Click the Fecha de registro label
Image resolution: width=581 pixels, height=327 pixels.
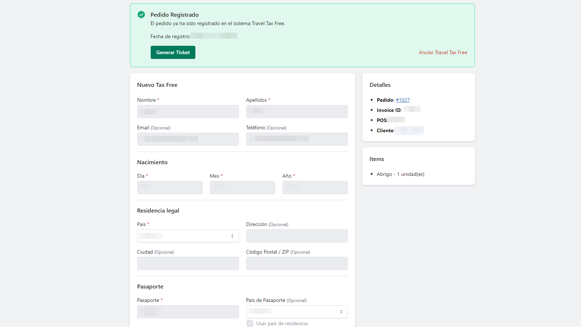(170, 36)
